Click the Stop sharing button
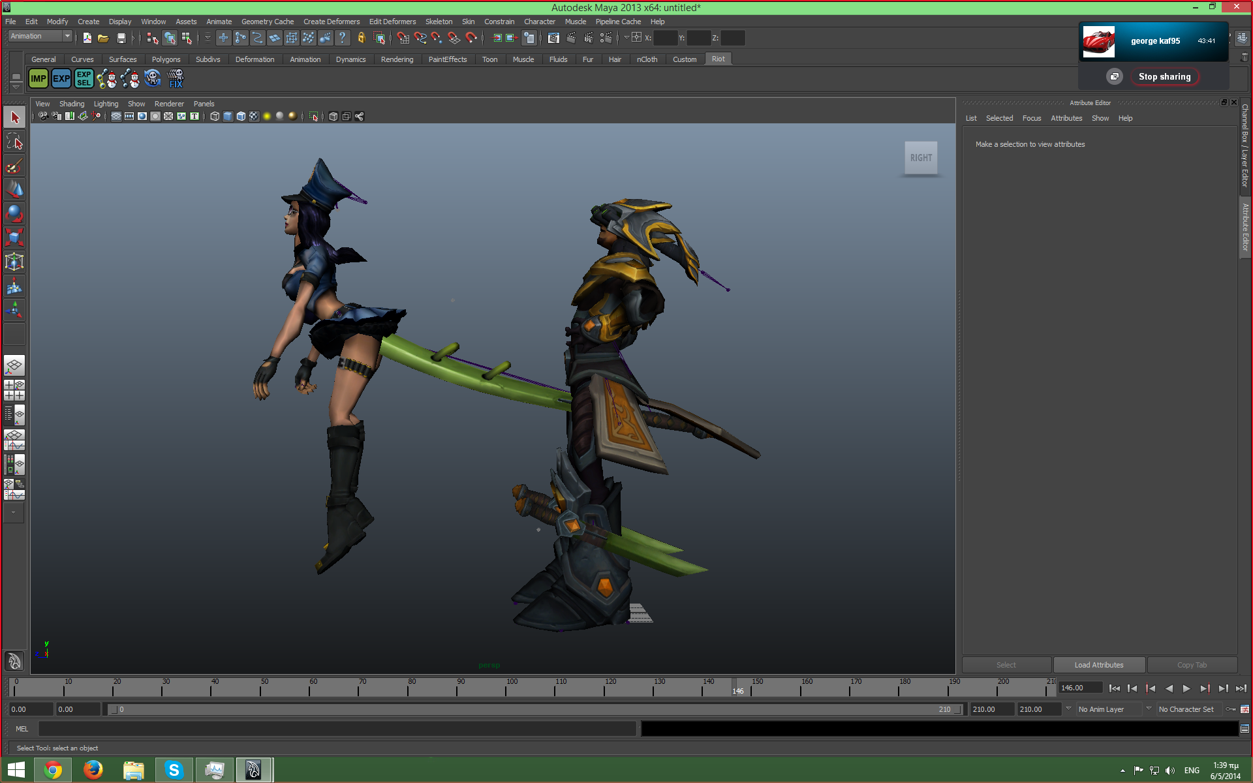The height and width of the screenshot is (783, 1253). 1164,77
